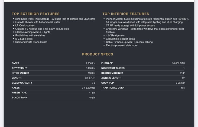198x127 pixels.
Task: Click the Top Interior Features heading
Action: pos(126,14)
